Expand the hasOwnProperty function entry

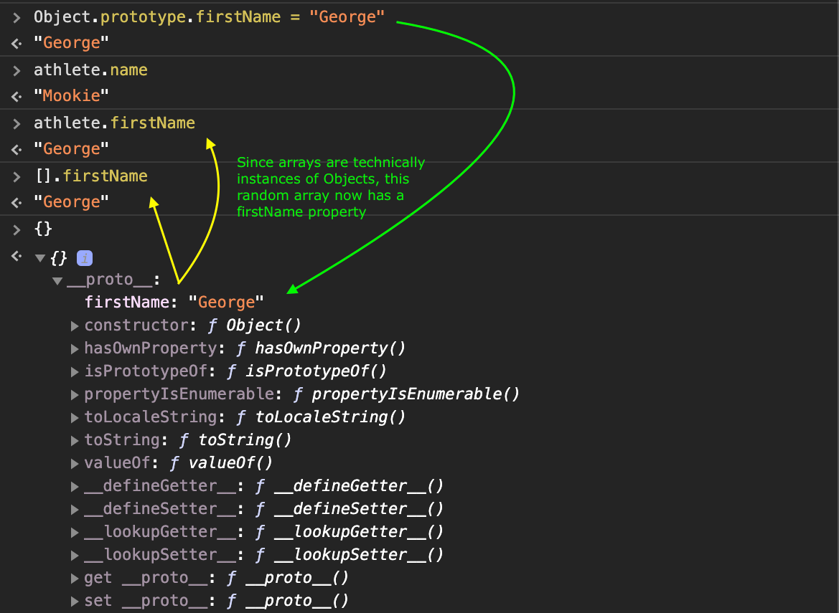click(75, 348)
